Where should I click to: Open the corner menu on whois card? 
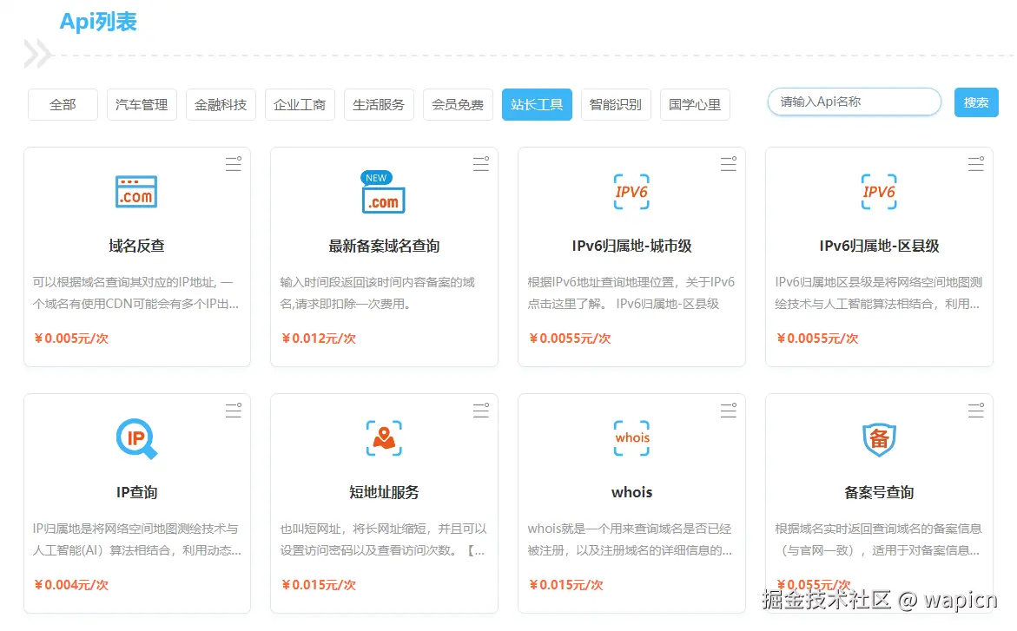pos(728,410)
